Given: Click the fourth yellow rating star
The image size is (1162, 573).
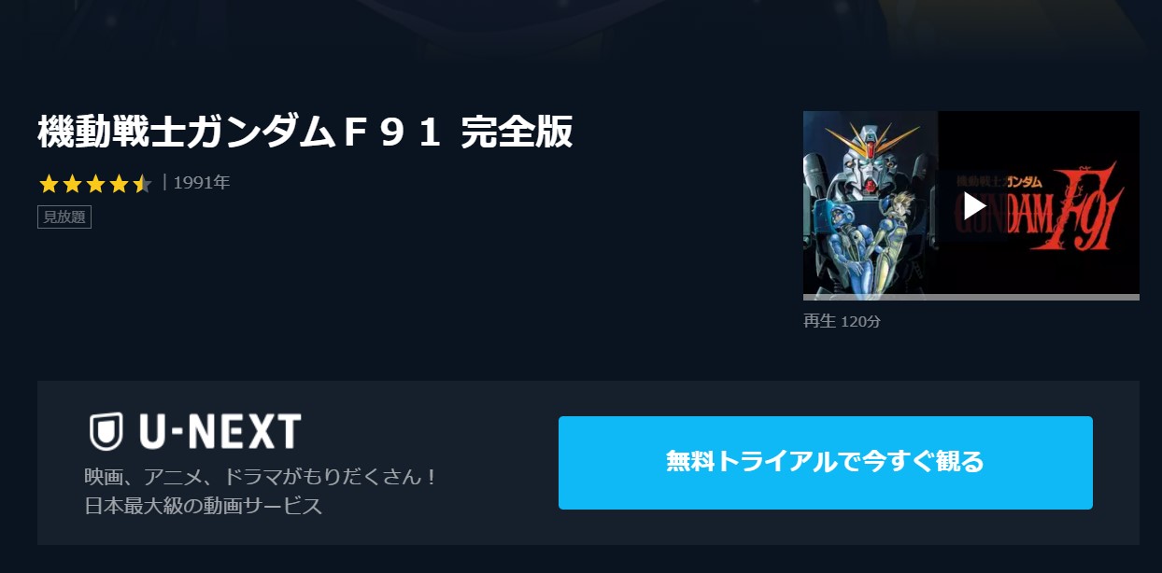Looking at the screenshot, I should [119, 184].
